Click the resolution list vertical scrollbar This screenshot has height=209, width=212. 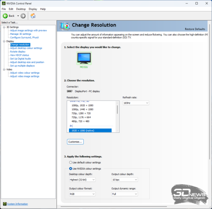click(x=117, y=110)
